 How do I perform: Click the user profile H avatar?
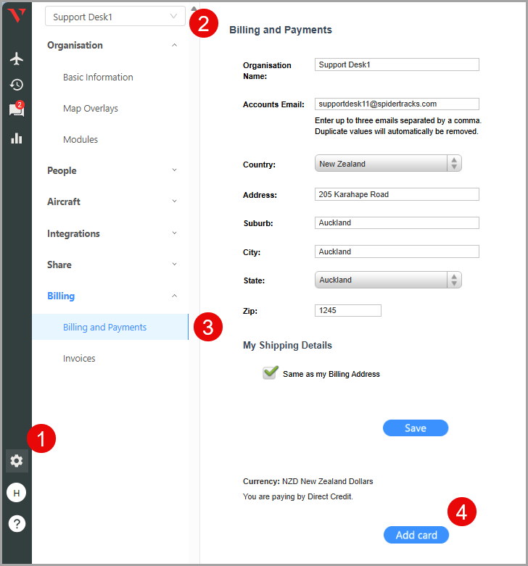pos(16,493)
